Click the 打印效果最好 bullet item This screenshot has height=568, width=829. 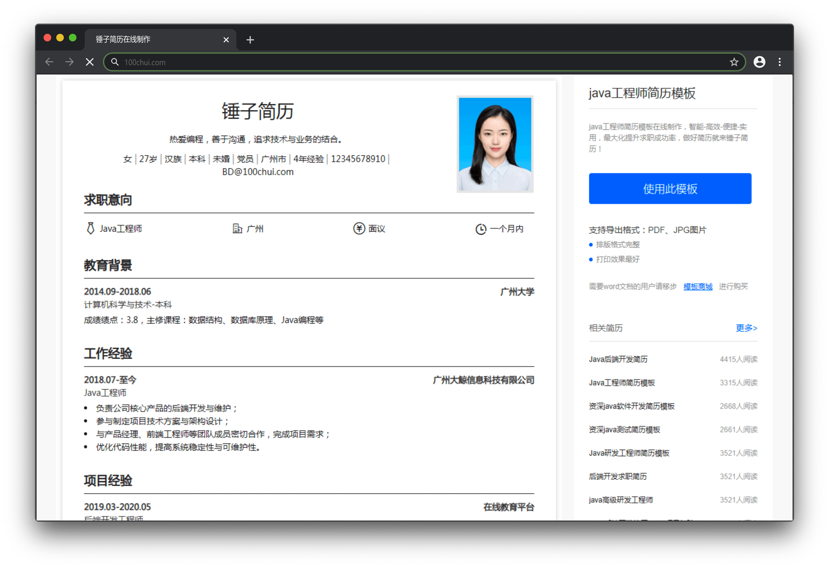[617, 259]
